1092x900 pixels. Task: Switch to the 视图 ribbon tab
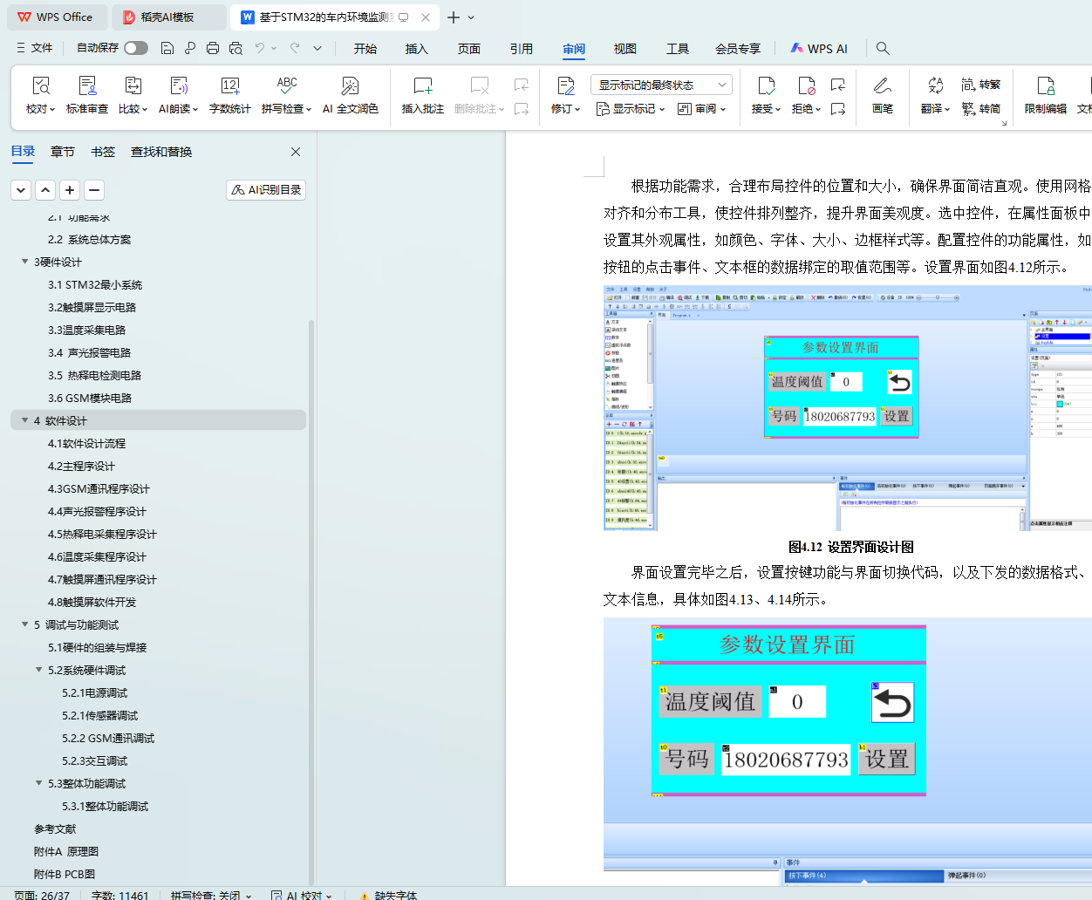tap(624, 49)
